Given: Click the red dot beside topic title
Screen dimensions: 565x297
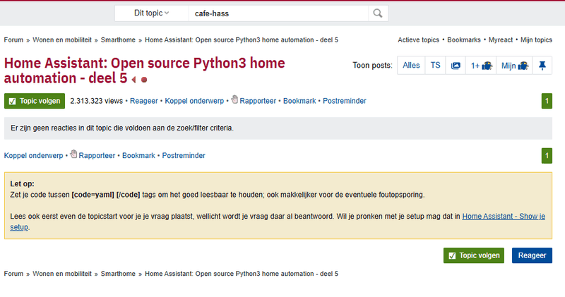Looking at the screenshot, I should pos(144,80).
